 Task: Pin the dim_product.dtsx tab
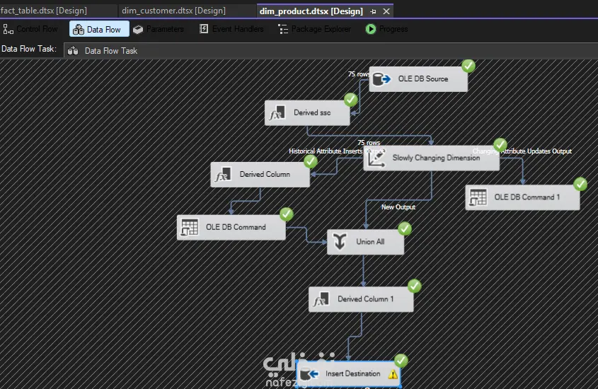point(374,11)
